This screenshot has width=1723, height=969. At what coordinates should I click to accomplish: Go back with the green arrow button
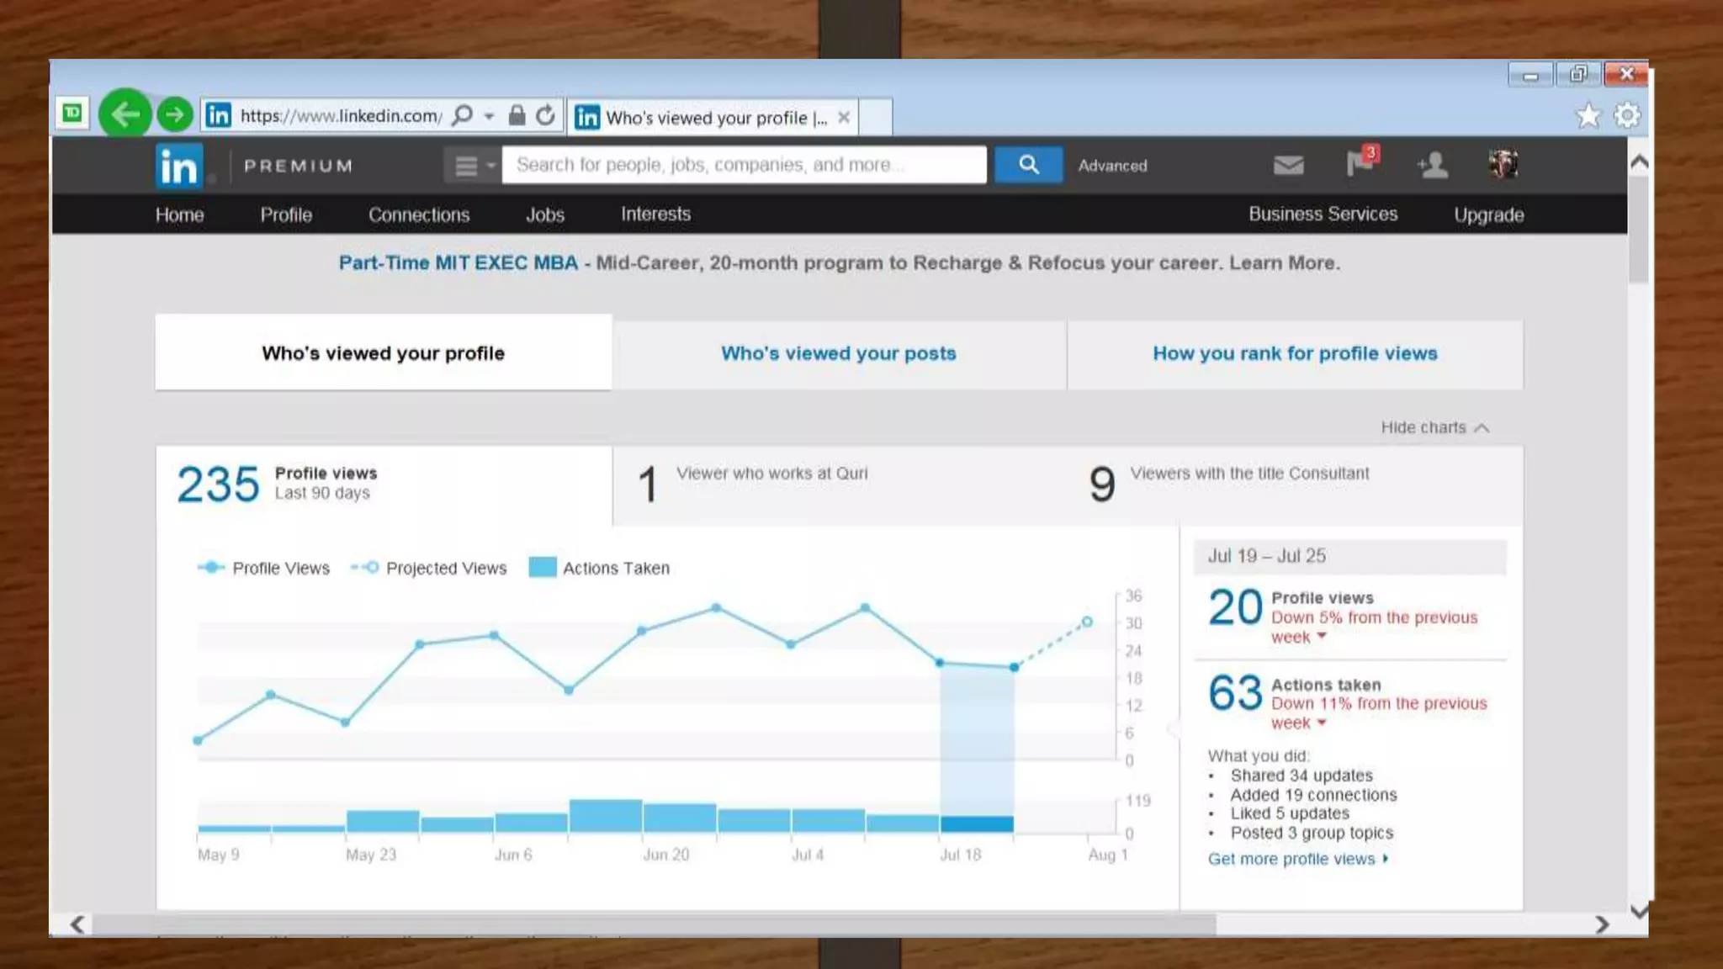(x=125, y=114)
